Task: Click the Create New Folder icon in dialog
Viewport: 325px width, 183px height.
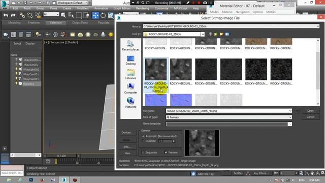Action: 221,34
